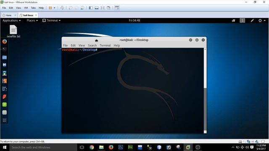Viewport: 269px width, 151px height.
Task: Open the Windows taskbar clock 11:32 PM
Action: pyautogui.click(x=261, y=147)
